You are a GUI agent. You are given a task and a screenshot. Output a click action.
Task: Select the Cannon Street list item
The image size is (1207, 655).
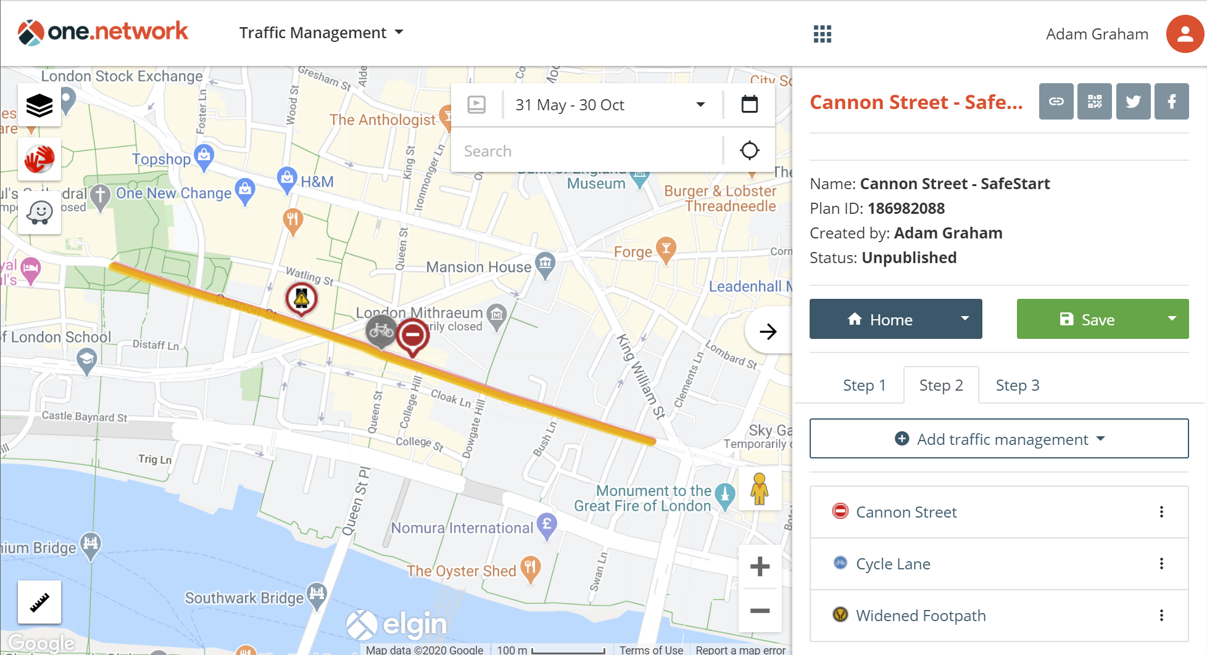click(x=999, y=512)
